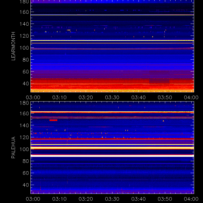Select the 80 tick label on LEARMONTH axis

(26, 60)
